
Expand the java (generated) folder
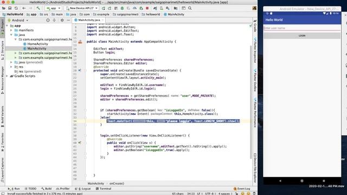click(x=11, y=62)
